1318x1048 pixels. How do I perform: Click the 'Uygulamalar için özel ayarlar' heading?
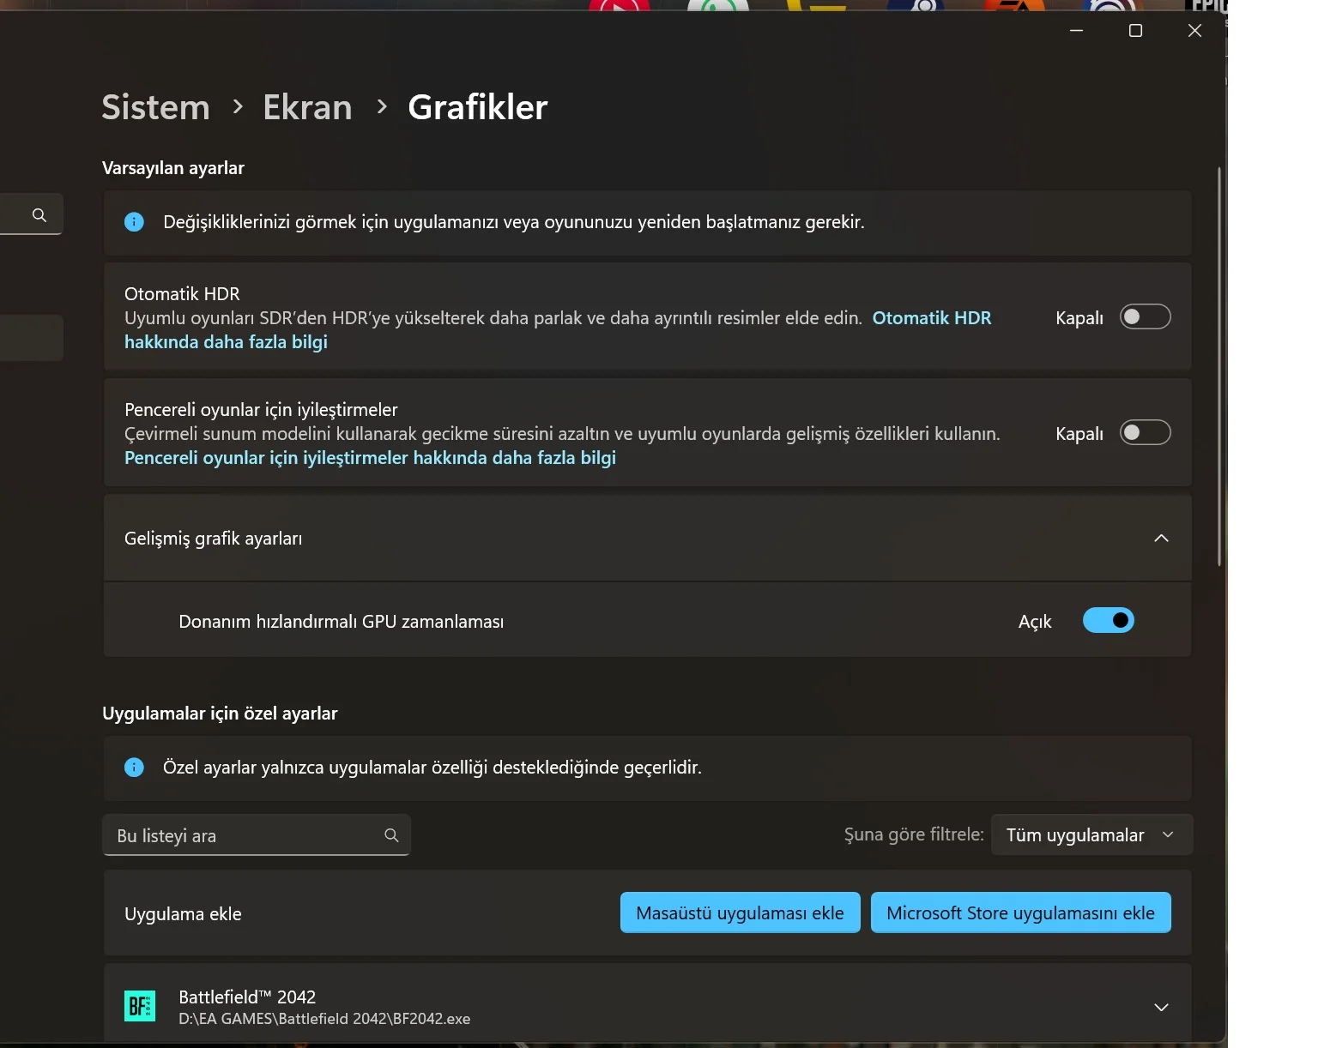[x=220, y=714]
